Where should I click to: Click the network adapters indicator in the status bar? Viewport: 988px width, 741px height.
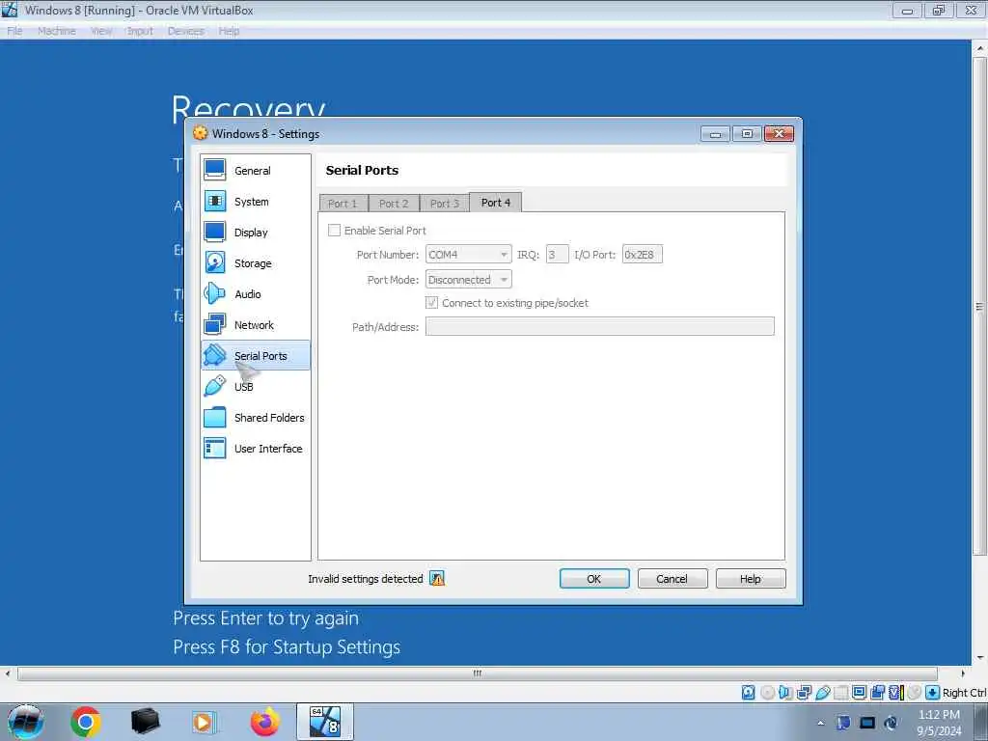[804, 693]
